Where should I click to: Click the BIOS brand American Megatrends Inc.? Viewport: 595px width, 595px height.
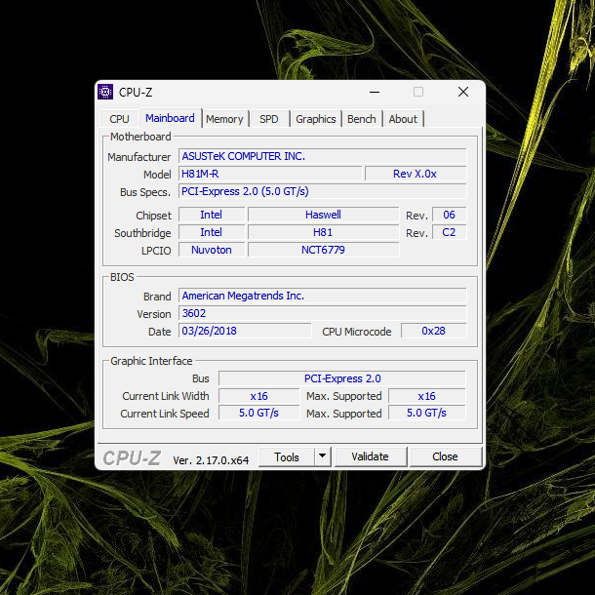click(x=323, y=296)
